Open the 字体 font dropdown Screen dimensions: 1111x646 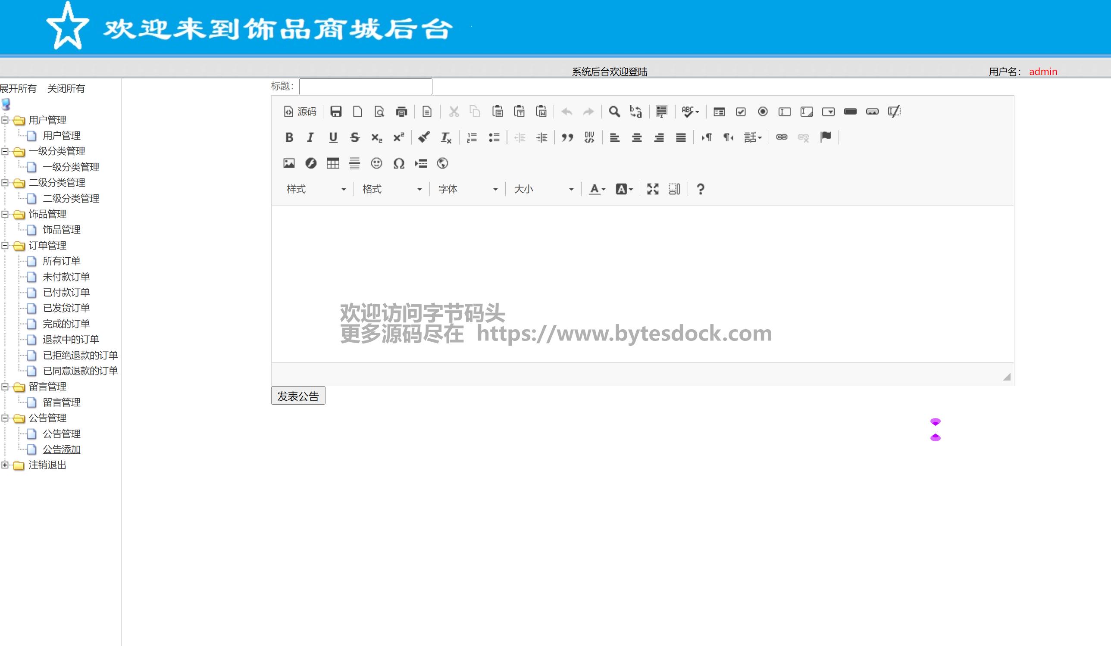click(467, 189)
